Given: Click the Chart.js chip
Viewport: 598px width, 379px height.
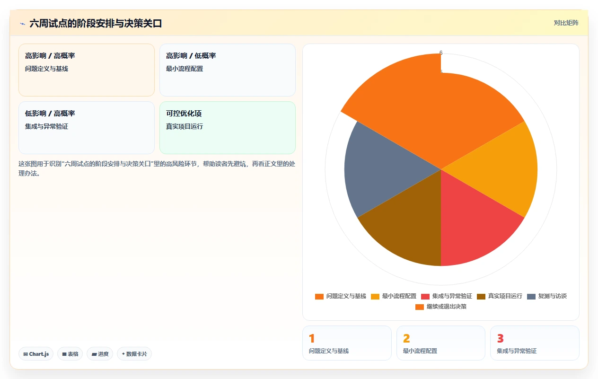Looking at the screenshot, I should [36, 354].
